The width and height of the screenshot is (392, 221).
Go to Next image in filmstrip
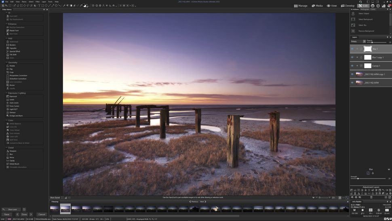pos(203,202)
